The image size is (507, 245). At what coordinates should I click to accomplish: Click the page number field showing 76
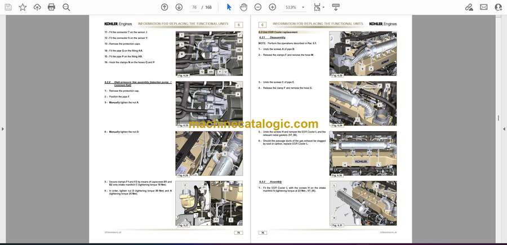click(195, 7)
